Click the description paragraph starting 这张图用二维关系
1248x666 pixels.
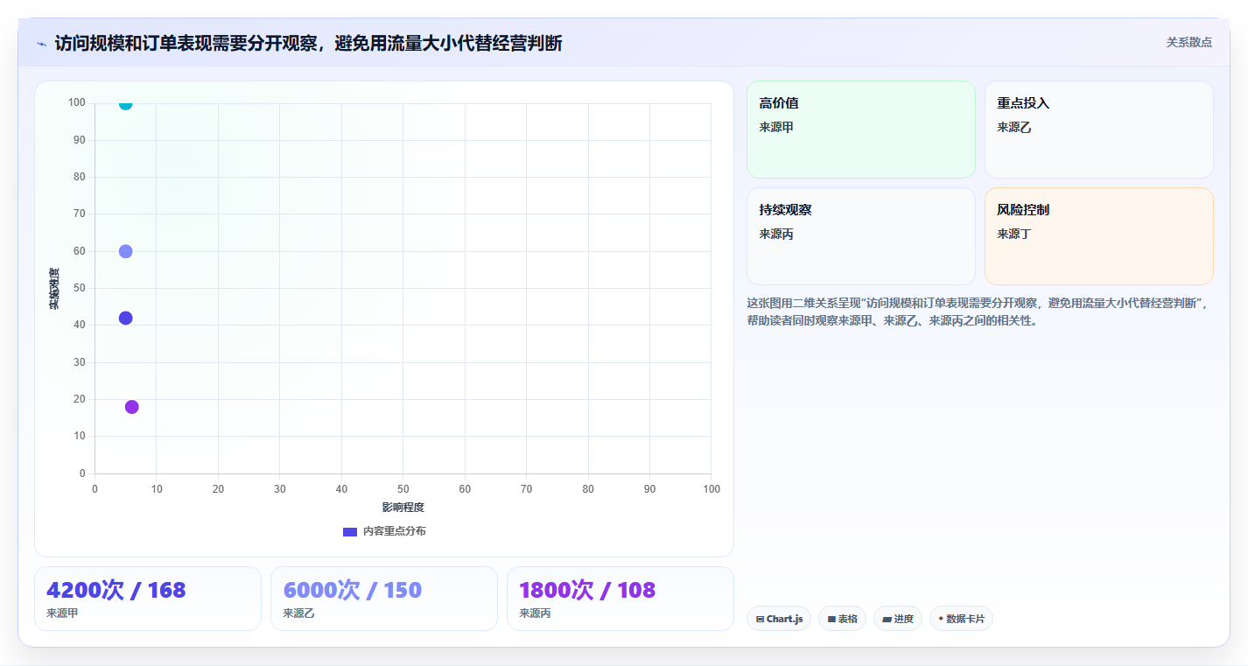[x=978, y=312]
